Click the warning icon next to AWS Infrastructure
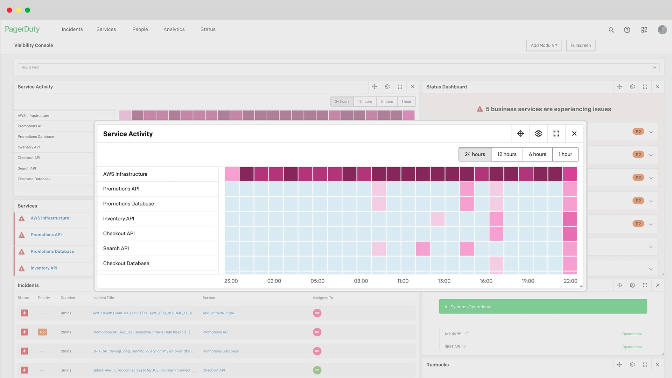 21,218
